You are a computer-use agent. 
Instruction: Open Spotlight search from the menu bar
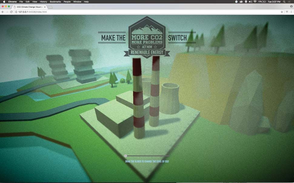284,2
